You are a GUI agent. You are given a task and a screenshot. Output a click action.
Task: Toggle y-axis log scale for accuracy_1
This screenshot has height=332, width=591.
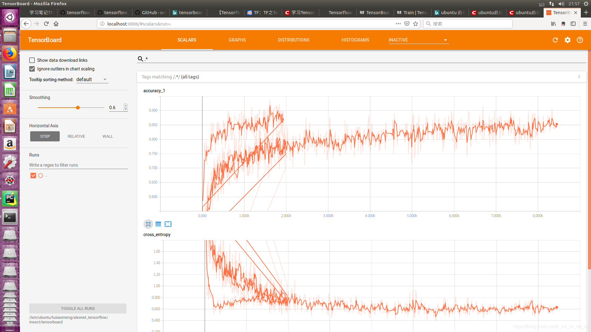pyautogui.click(x=158, y=224)
